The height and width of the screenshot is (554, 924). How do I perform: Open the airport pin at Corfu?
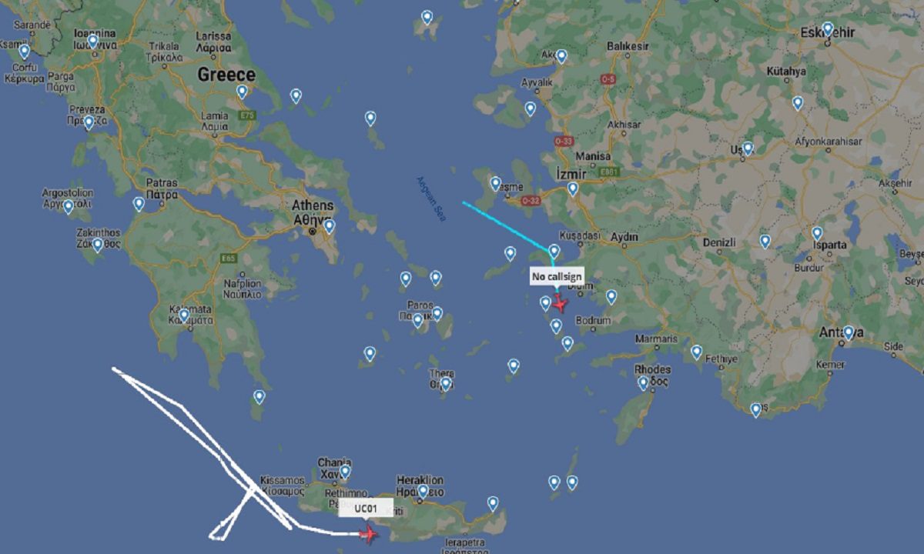point(25,52)
